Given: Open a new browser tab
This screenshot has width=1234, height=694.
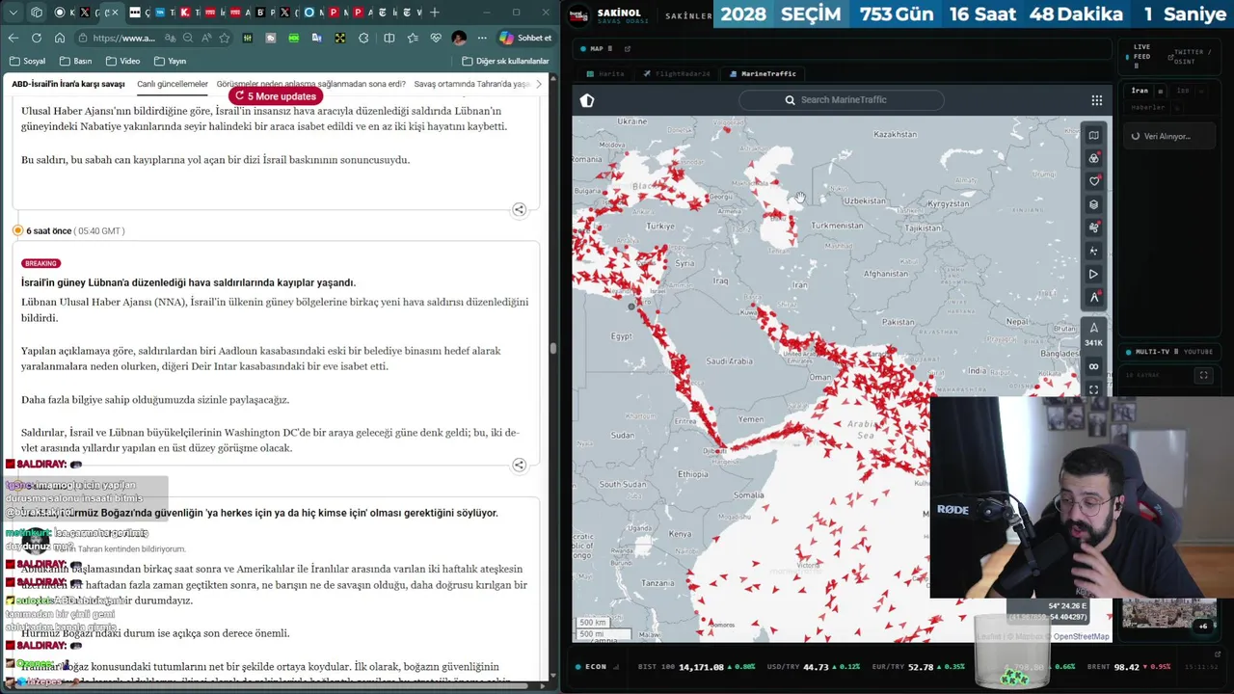Looking at the screenshot, I should coord(435,13).
